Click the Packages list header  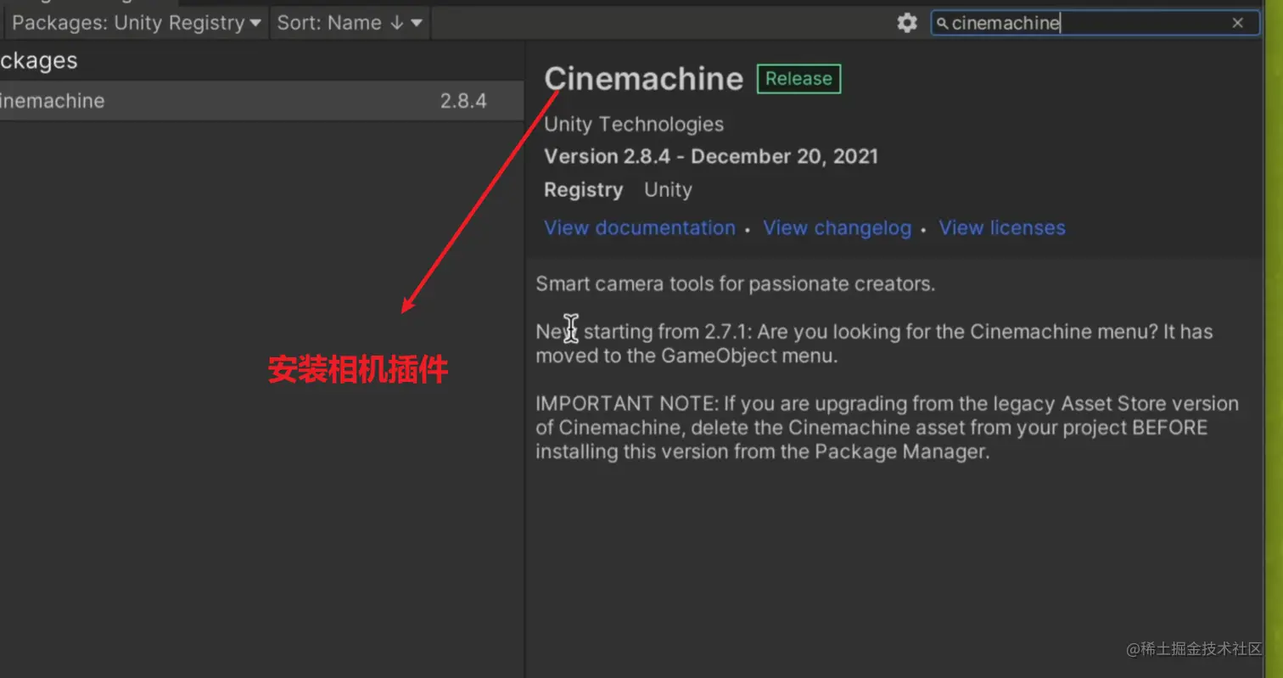[39, 60]
